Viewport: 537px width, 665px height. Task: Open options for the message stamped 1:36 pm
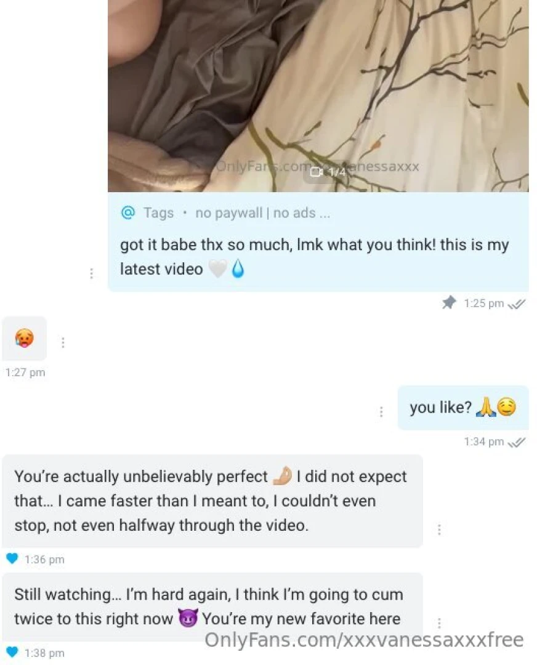coord(439,530)
